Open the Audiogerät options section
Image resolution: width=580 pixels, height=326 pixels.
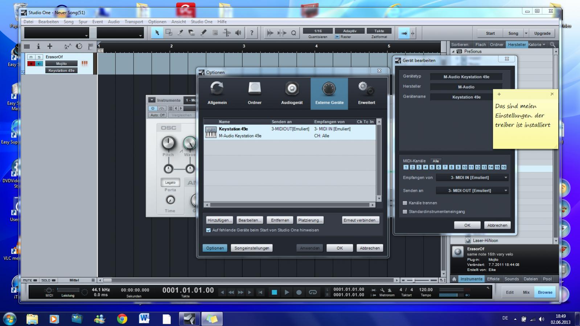tap(292, 93)
